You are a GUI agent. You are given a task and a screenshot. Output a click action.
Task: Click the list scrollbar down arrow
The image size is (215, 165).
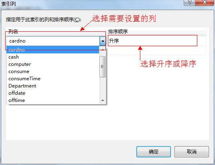point(103,101)
